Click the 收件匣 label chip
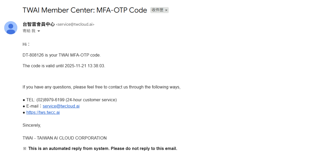This screenshot has height=168, width=317. point(158,10)
